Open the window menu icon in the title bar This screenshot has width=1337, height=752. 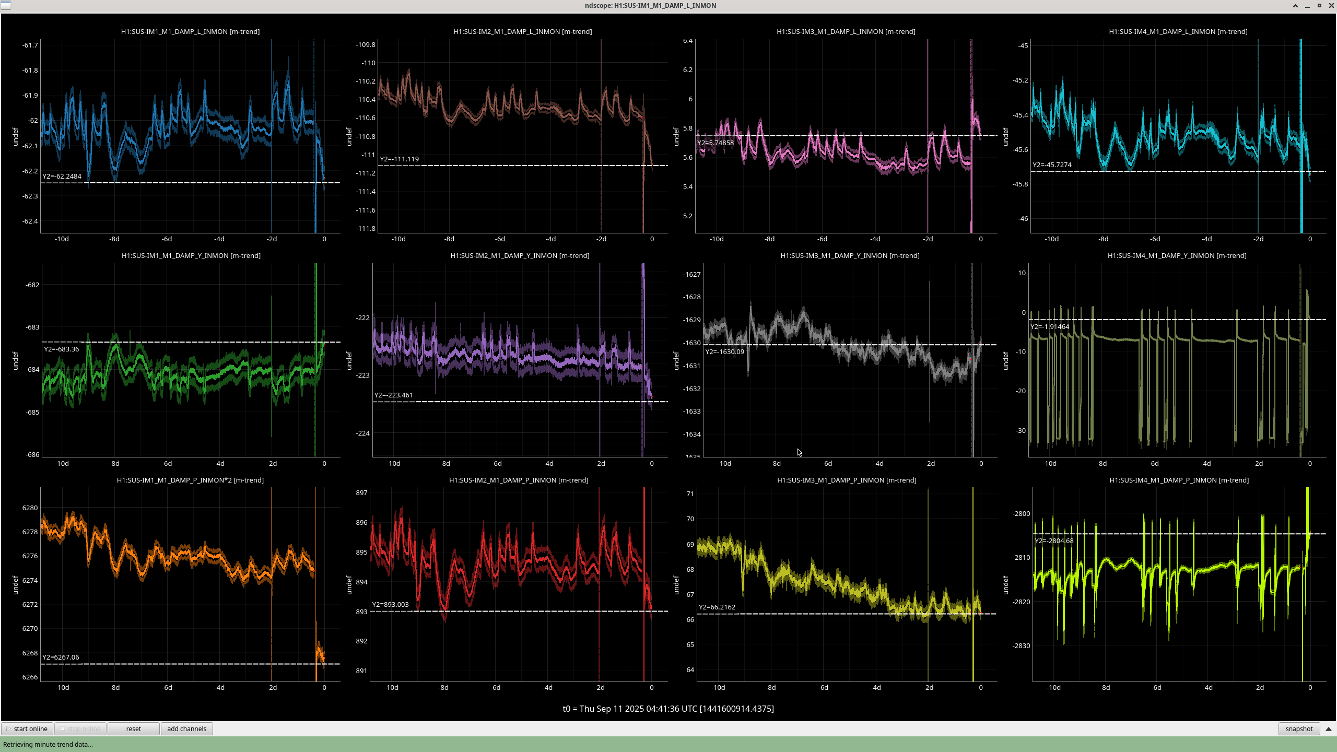[x=5, y=5]
